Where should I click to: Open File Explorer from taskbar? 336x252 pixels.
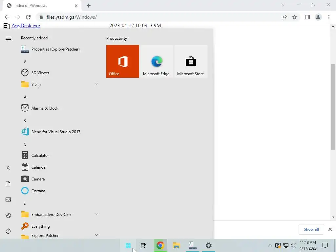tap(176, 245)
